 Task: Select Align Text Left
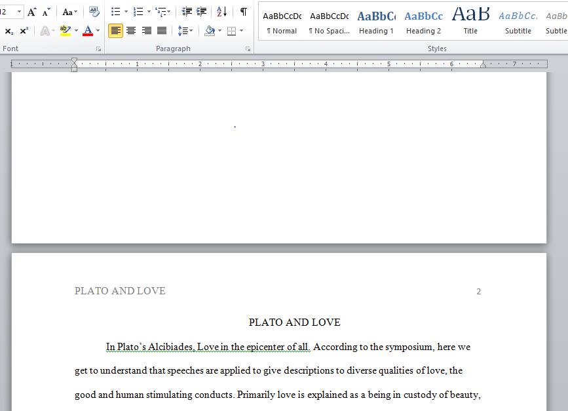pyautogui.click(x=115, y=31)
